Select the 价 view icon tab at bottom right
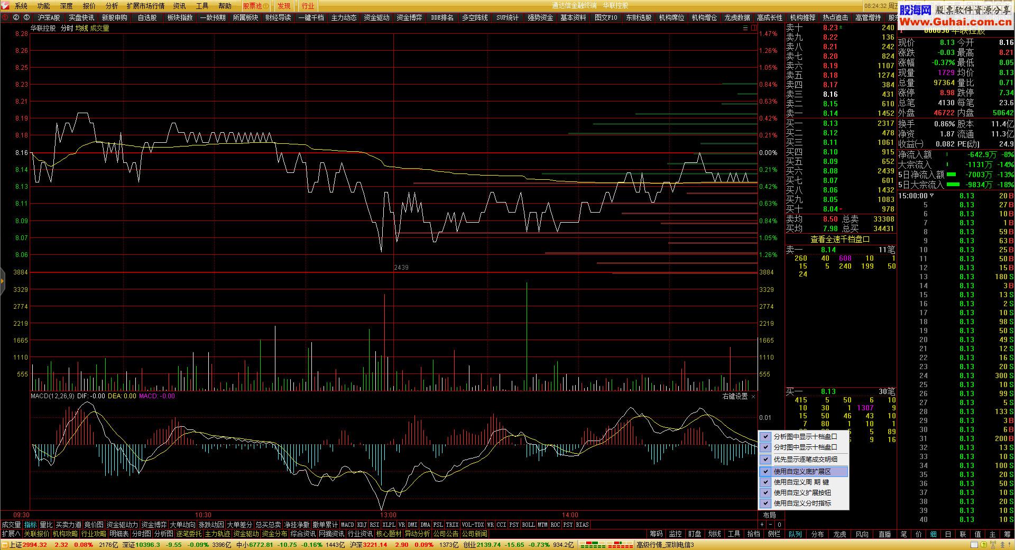 [919, 534]
